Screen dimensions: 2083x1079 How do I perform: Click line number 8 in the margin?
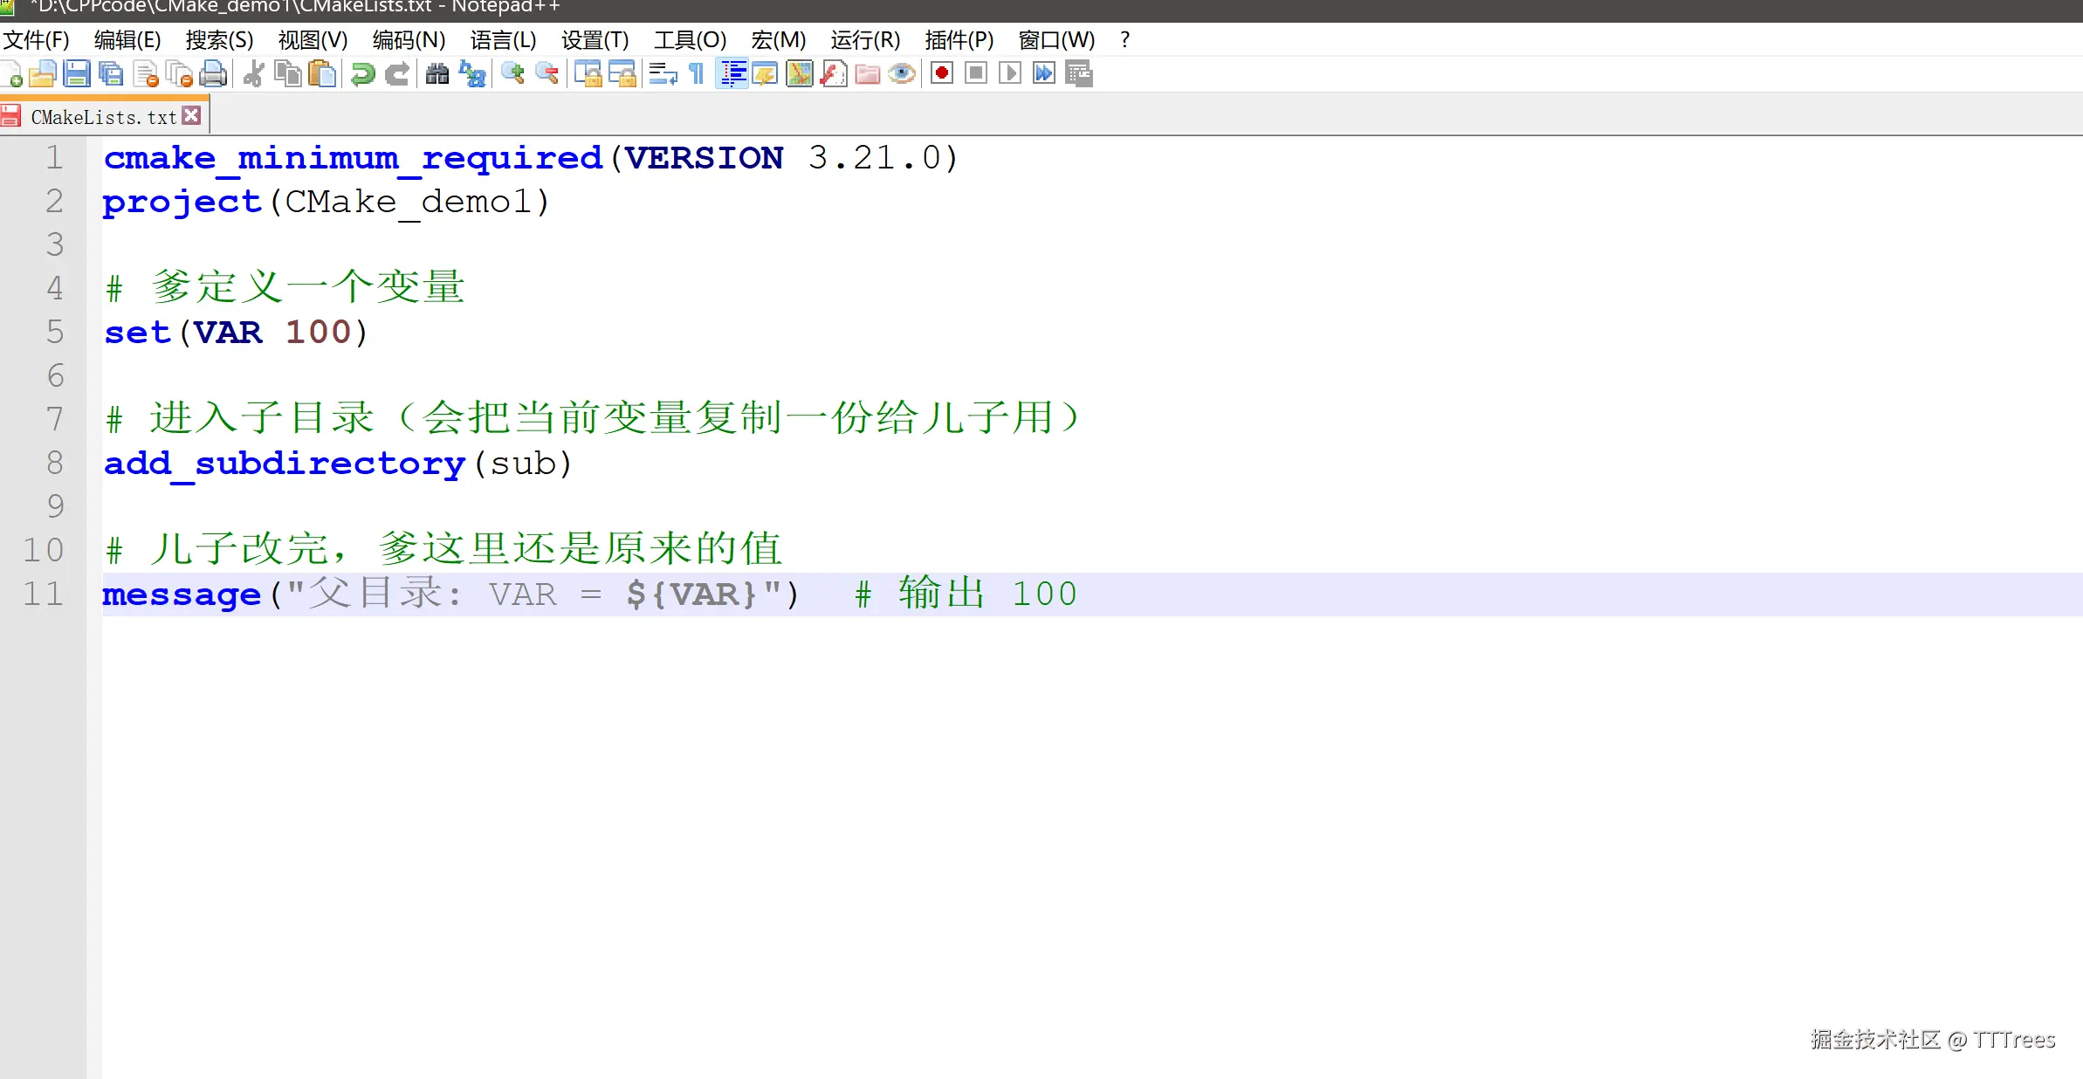click(x=55, y=463)
